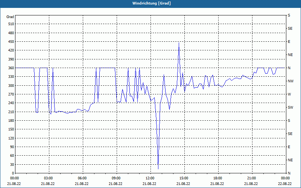Image resolution: width=301 pixels, height=188 pixels.
Task: Select the 300 value on the y-axis
Action: coord(11,86)
